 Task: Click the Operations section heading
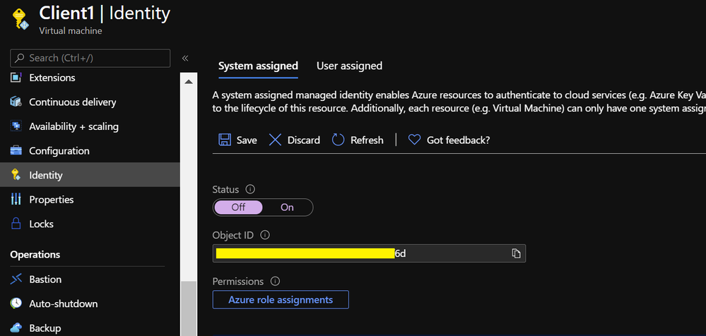[35, 255]
